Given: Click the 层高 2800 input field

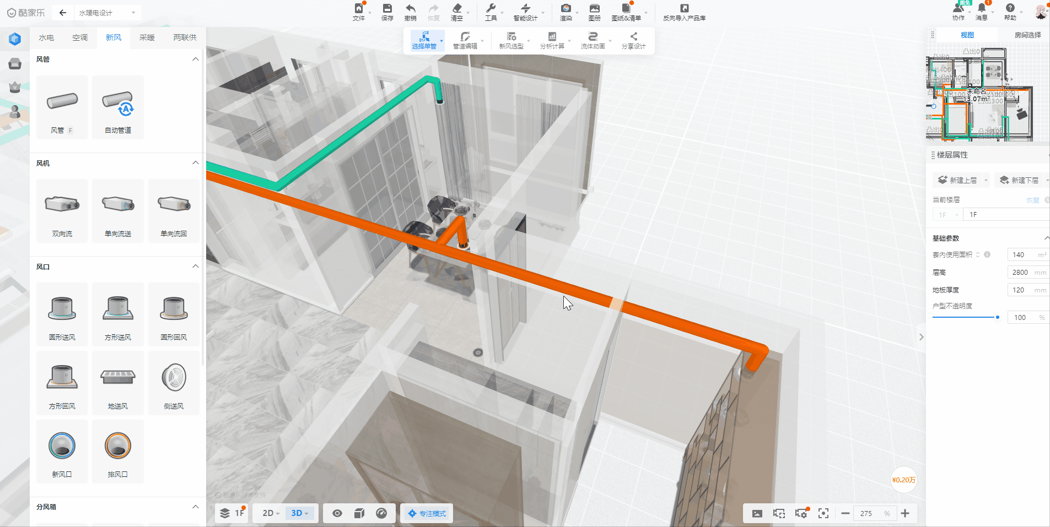Looking at the screenshot, I should (x=1020, y=272).
